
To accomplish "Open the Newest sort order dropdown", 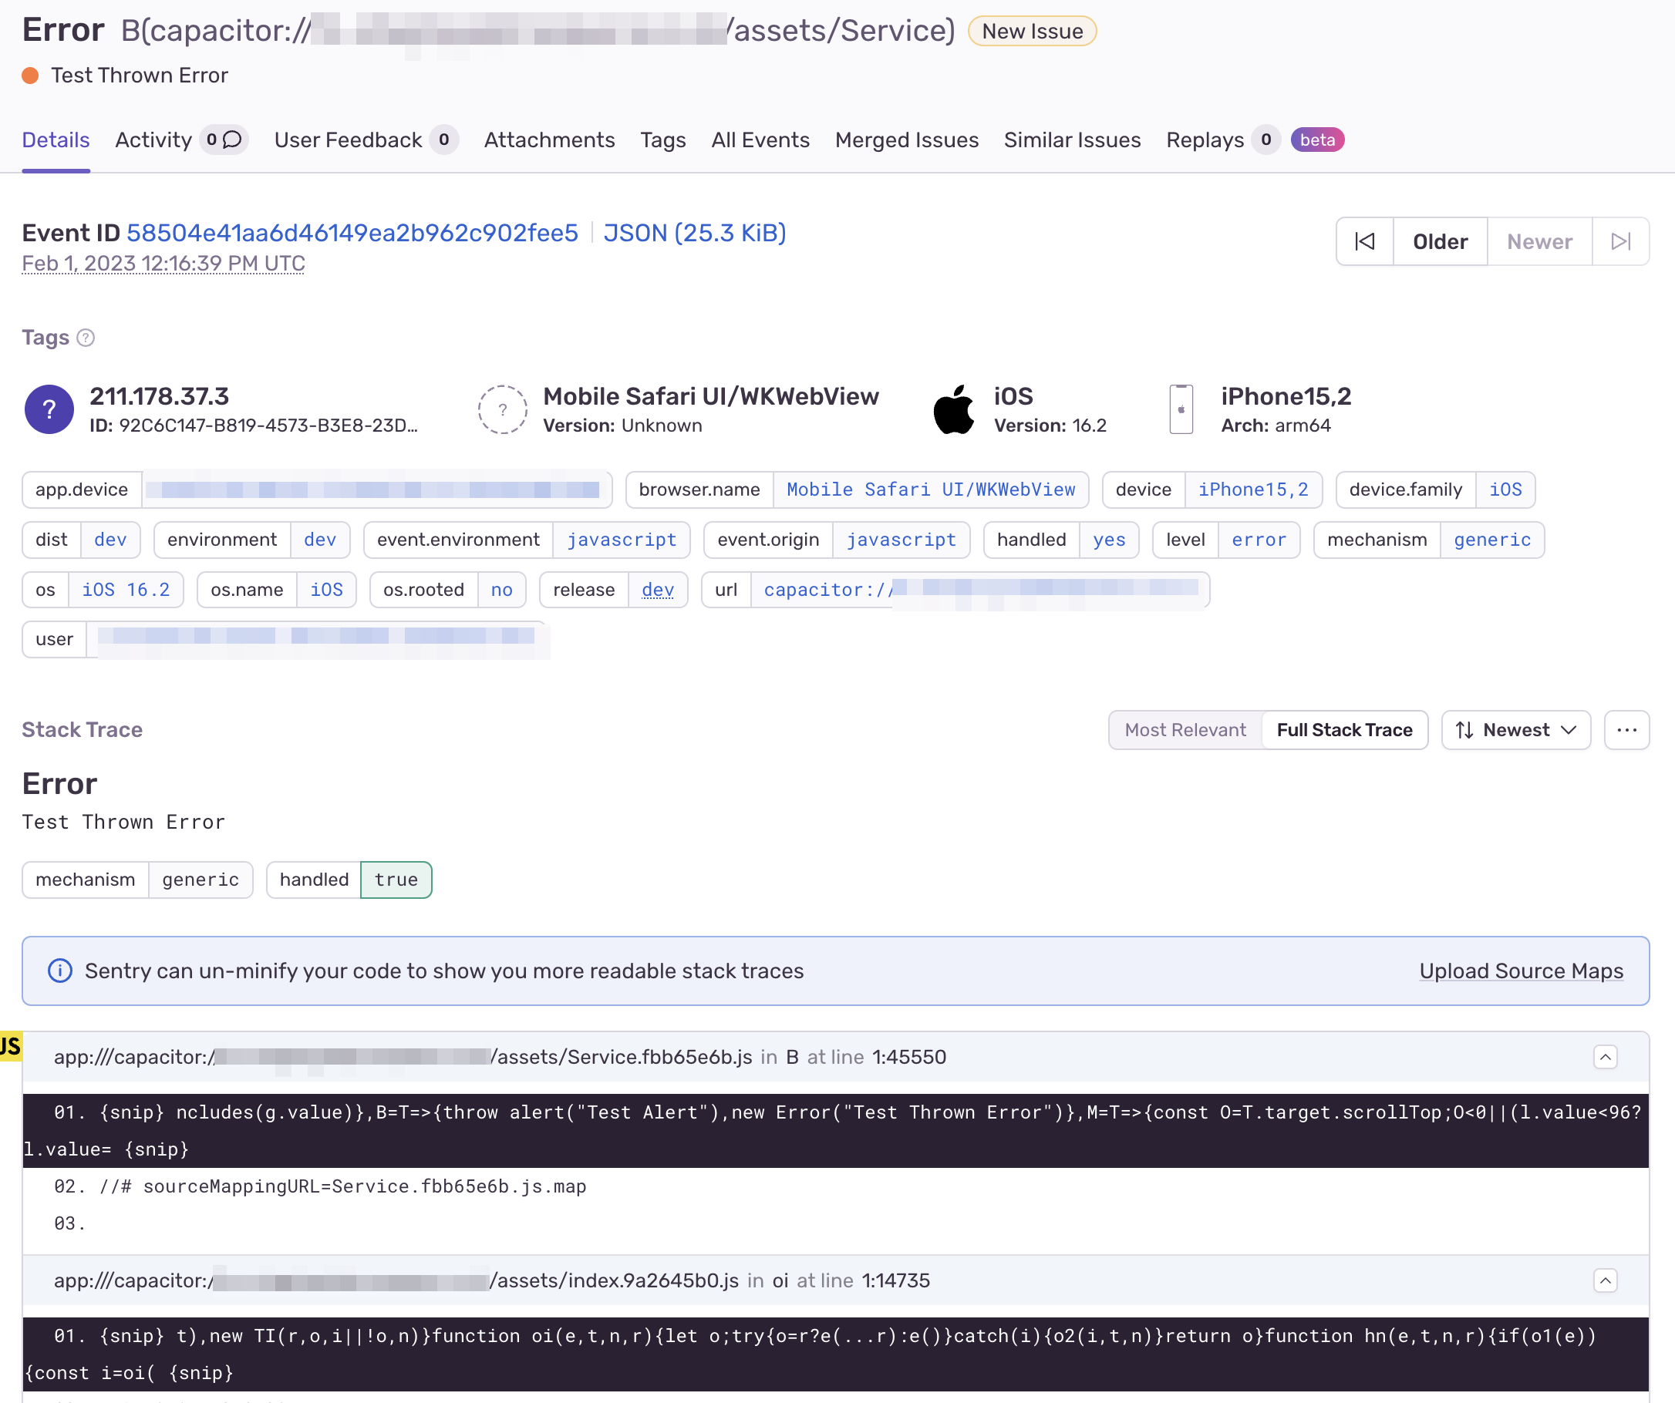I will pyautogui.click(x=1515, y=730).
